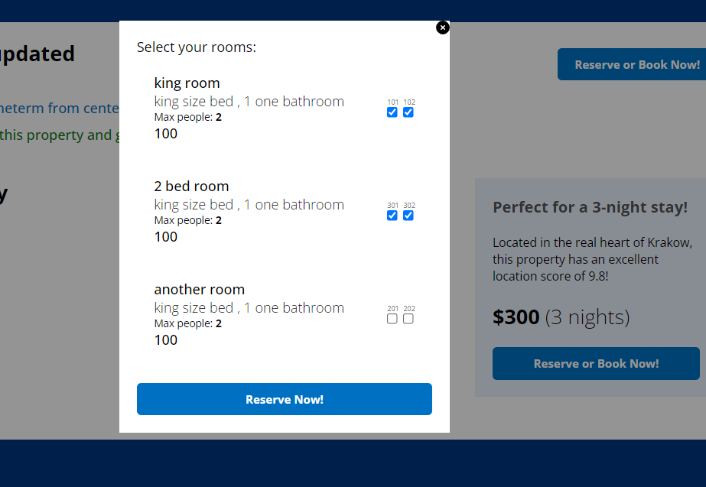Select room 201 under another room
This screenshot has width=706, height=487.
[392, 318]
